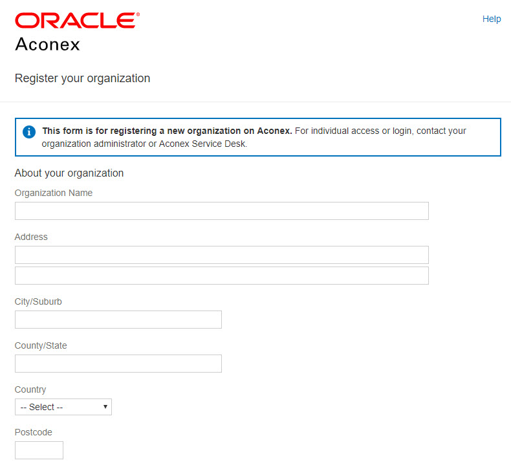This screenshot has width=511, height=469.
Task: Click the About your organization heading
Action: tap(69, 173)
